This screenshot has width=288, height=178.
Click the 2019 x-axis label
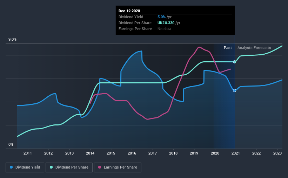click(x=194, y=153)
